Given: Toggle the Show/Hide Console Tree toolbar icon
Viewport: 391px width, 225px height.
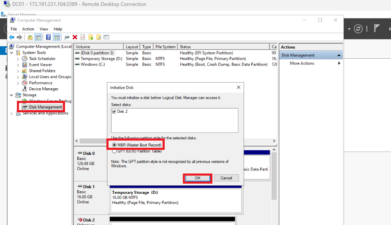Looking at the screenshot, I should [x=38, y=38].
